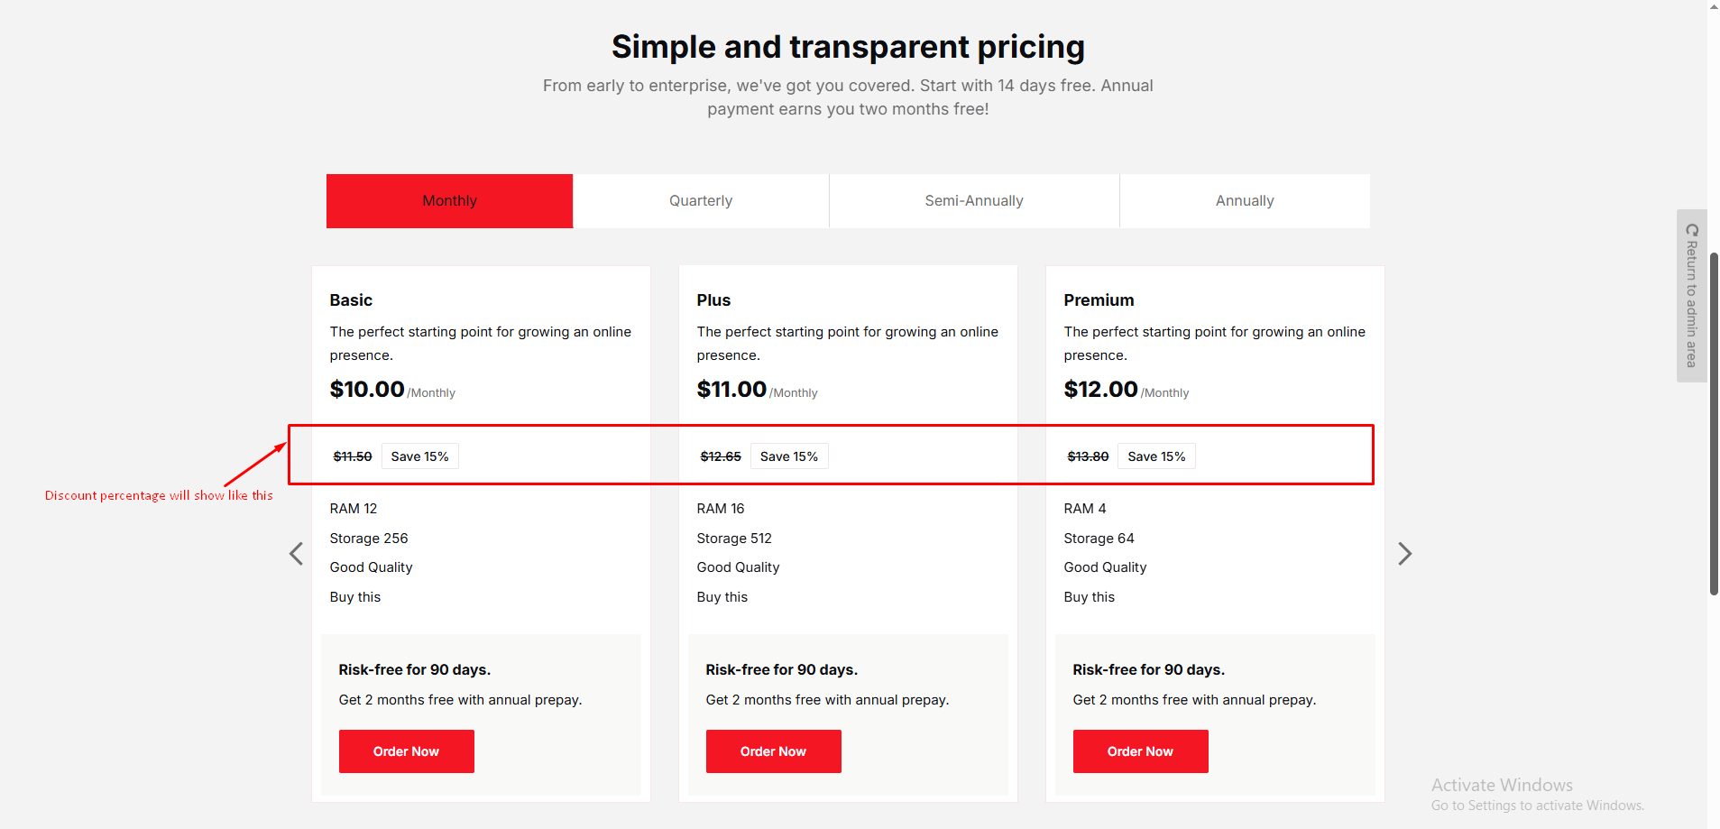Screen dimensions: 1720x829
Task: Click the scrollbar up arrow
Action: [1714, 6]
